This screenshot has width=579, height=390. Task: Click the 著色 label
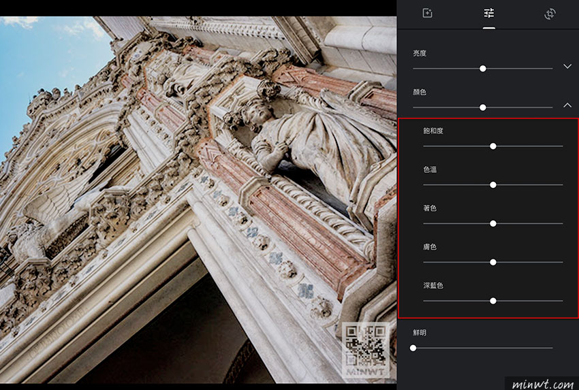(x=430, y=208)
